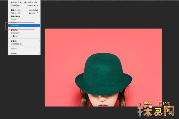Expand 变量(B) submenu arrow
This screenshot has height=119, width=179.
[x=39, y=41]
